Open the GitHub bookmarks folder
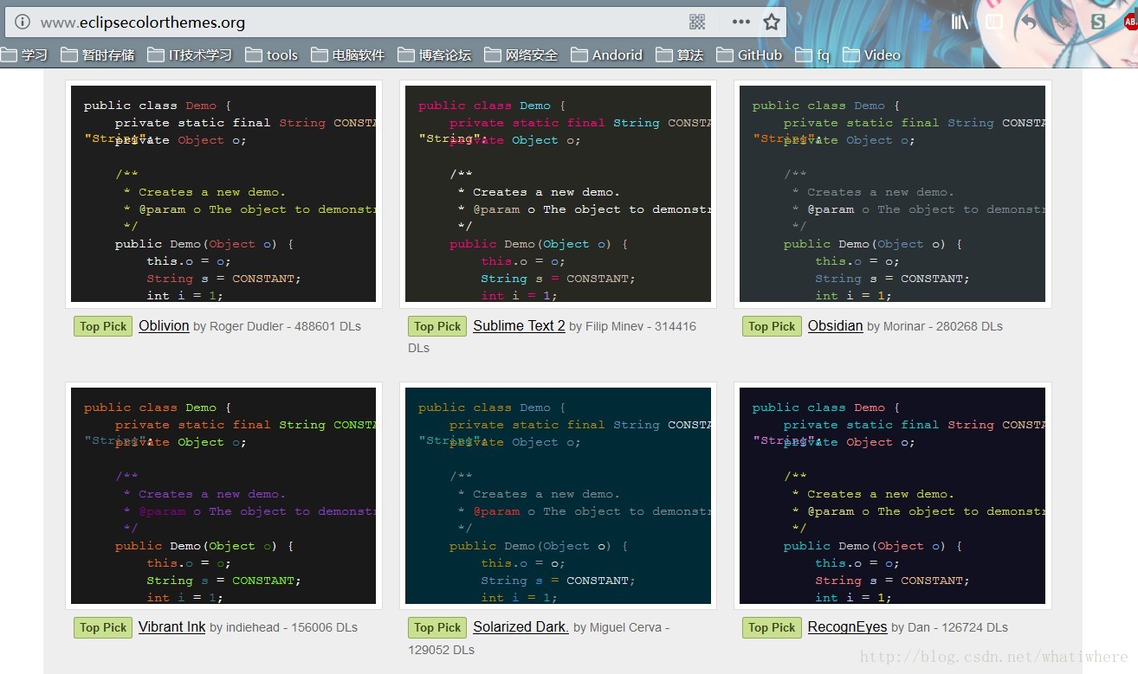1138x674 pixels. tap(750, 55)
